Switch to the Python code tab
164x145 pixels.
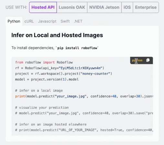click(x=14, y=21)
